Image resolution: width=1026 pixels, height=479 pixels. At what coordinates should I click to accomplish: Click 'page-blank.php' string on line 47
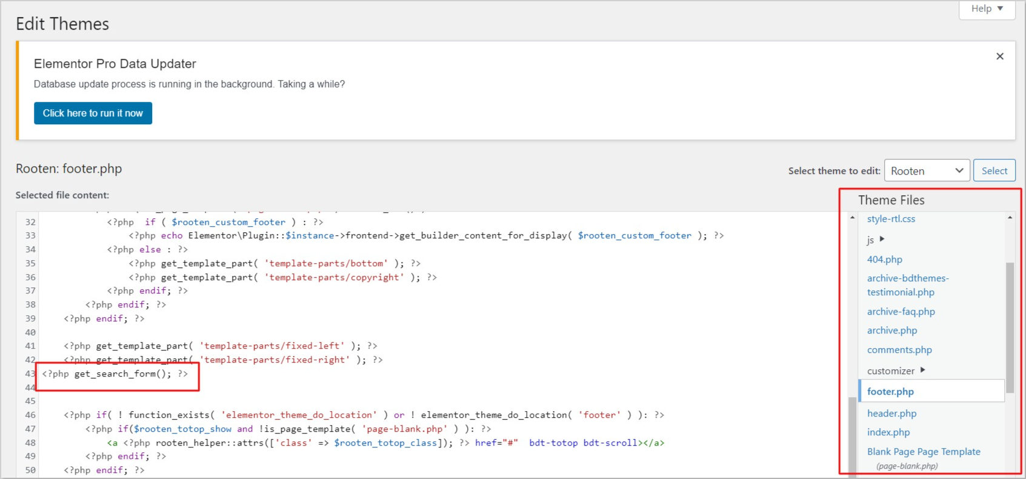tap(405, 429)
